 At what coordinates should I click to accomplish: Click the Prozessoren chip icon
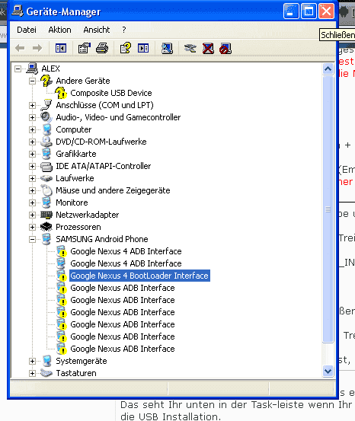(x=46, y=227)
